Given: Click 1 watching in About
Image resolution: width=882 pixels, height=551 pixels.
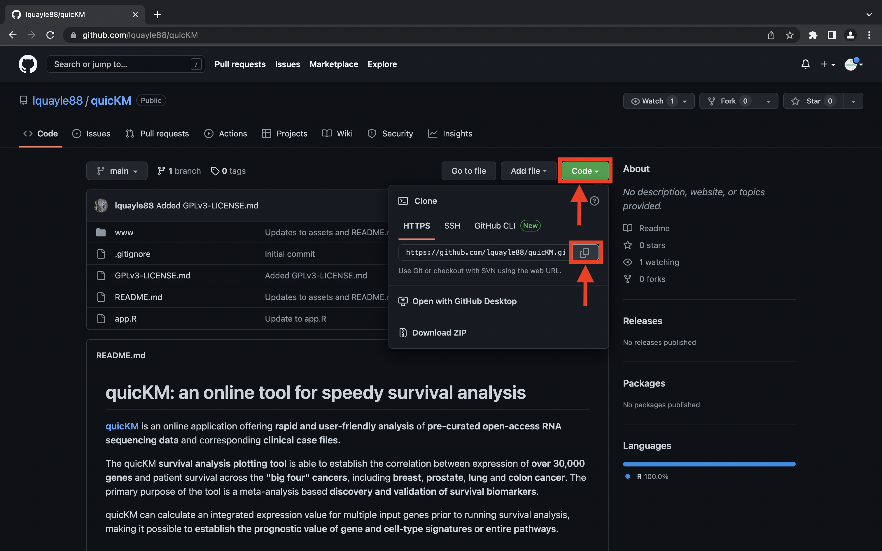Looking at the screenshot, I should [x=651, y=262].
